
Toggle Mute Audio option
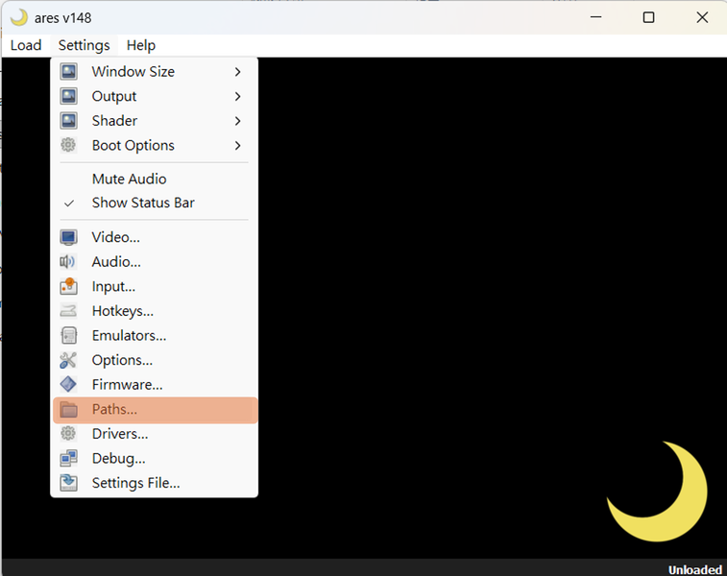coord(155,179)
